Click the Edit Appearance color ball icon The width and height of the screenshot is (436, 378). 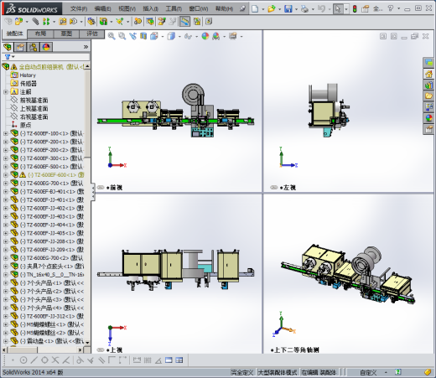pyautogui.click(x=205, y=36)
